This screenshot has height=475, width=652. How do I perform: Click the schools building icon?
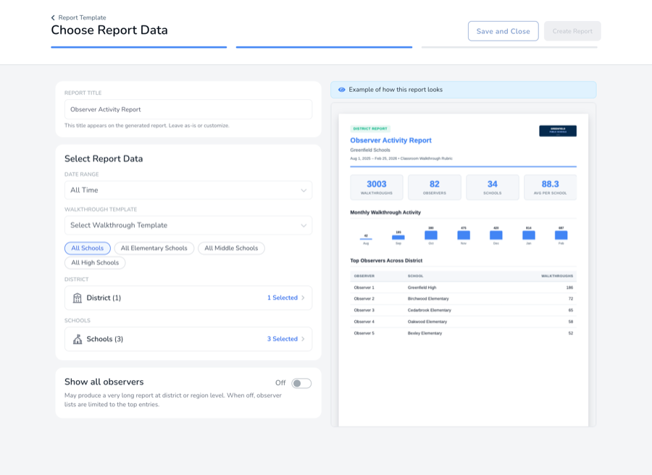click(78, 339)
